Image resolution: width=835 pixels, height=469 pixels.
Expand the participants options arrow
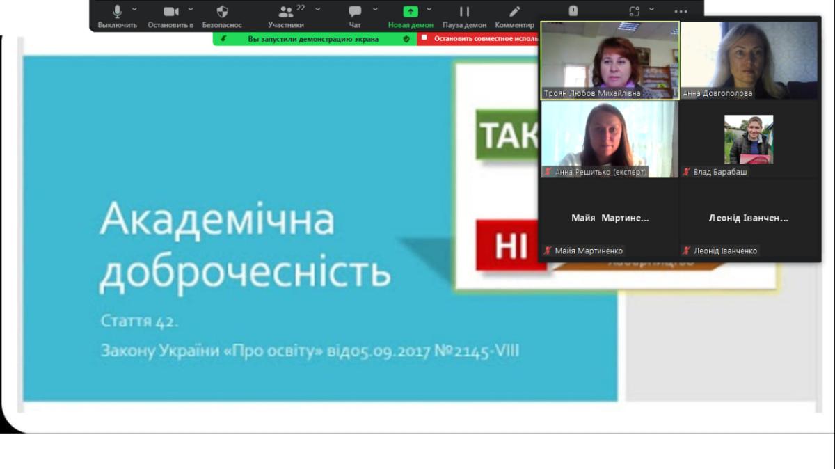(x=318, y=9)
